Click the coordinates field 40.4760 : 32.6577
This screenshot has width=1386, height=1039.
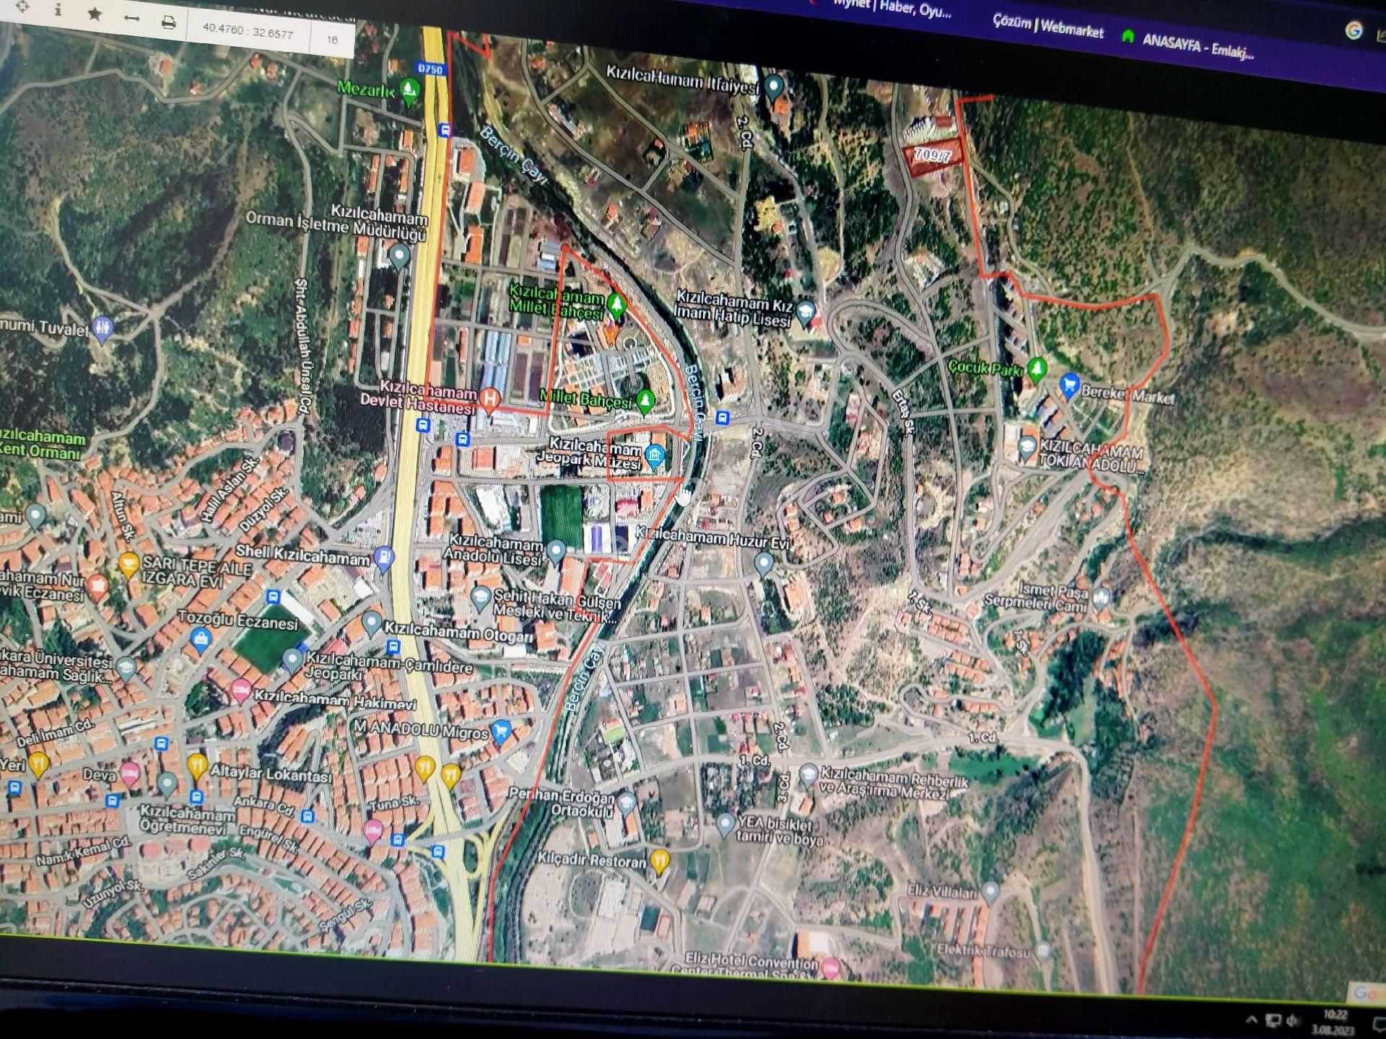pos(248,31)
